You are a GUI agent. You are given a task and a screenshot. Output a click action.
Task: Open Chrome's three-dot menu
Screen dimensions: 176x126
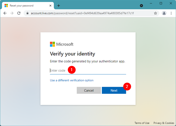pyautogui.click(x=171, y=13)
